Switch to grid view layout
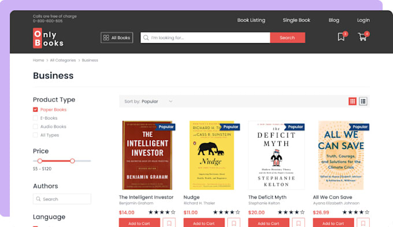The height and width of the screenshot is (227, 393). click(x=353, y=101)
